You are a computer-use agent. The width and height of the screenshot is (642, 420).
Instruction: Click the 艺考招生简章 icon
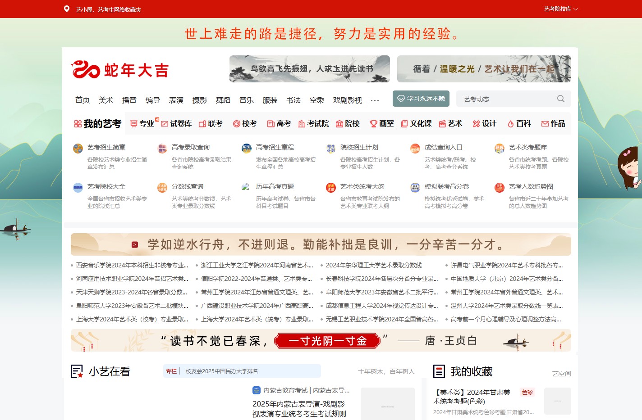click(x=78, y=149)
